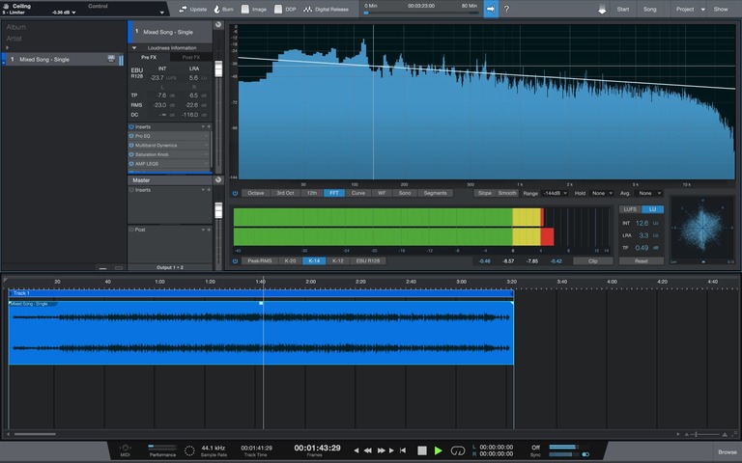Adjust the track volume fader

218,68
